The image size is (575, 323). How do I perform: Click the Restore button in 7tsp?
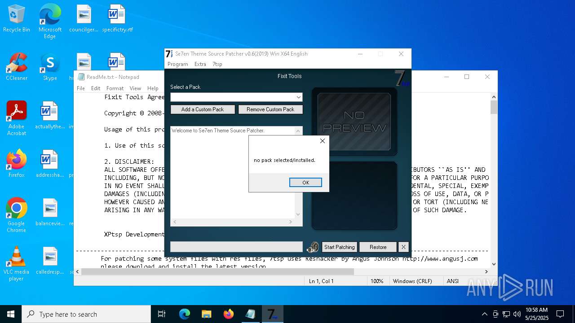(378, 247)
